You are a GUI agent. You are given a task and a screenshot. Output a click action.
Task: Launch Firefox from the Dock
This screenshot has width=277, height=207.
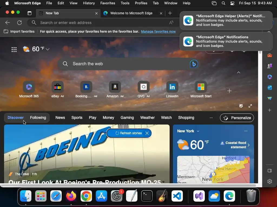coord(71,196)
